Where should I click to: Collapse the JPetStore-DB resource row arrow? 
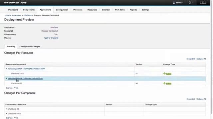7,79
